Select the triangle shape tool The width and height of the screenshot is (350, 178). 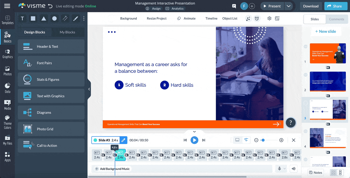[43, 18]
